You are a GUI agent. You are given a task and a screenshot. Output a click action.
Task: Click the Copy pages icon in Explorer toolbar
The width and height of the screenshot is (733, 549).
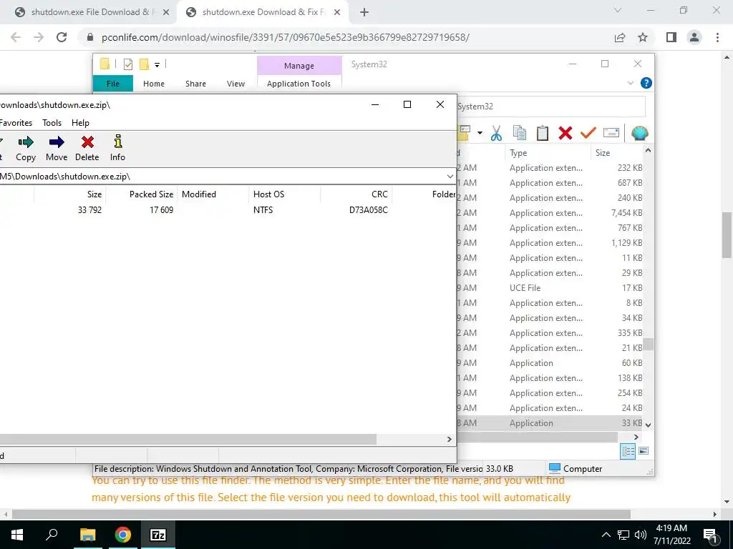(520, 133)
